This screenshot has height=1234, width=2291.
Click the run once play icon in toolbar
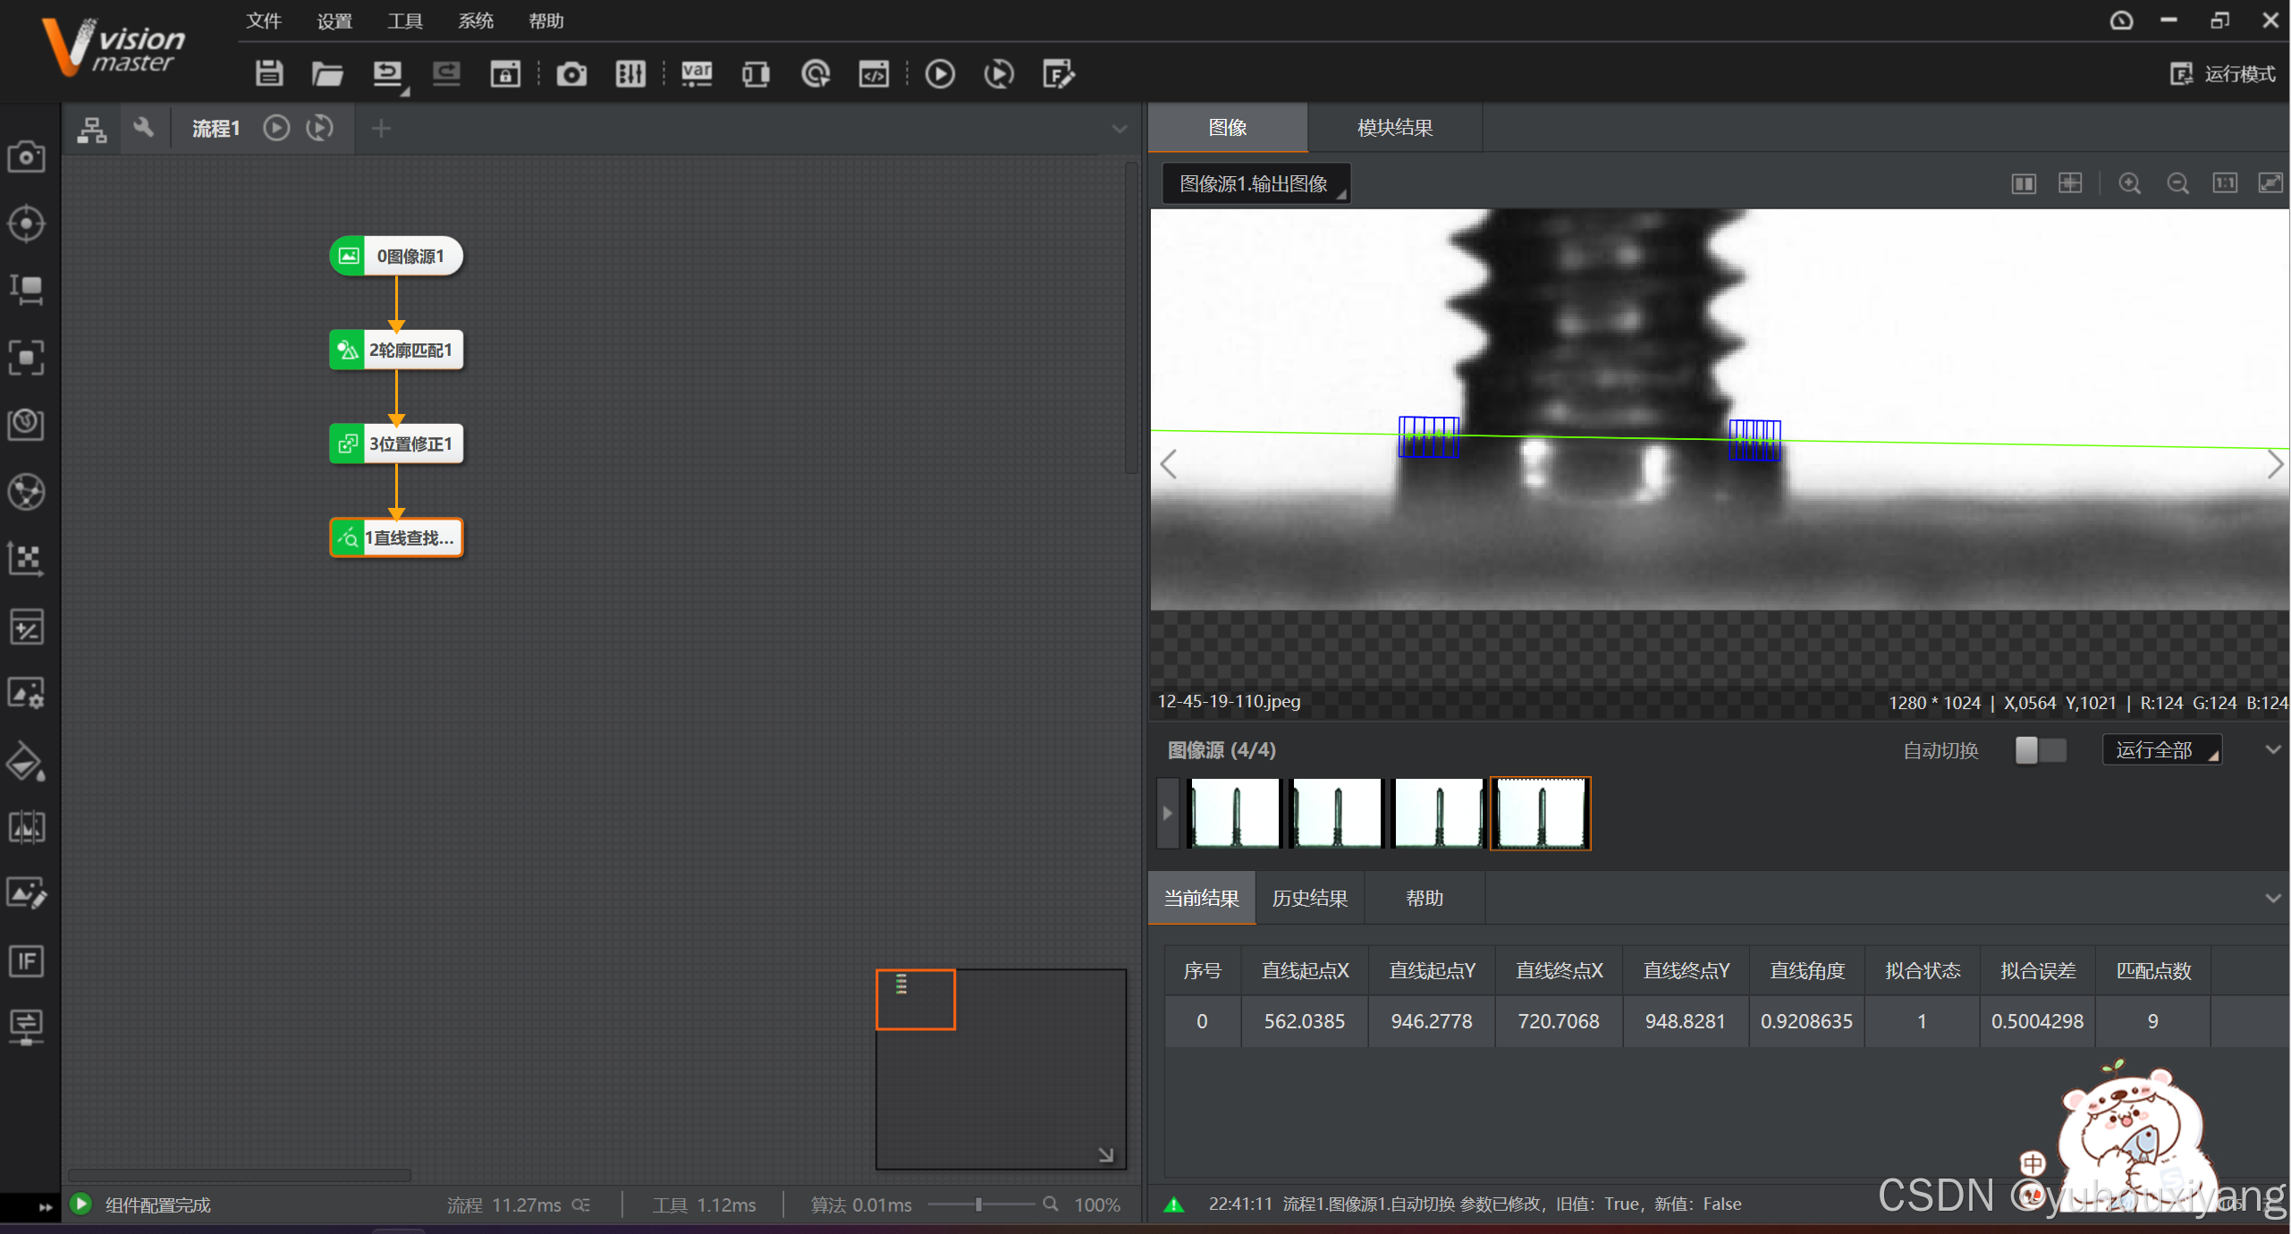[939, 74]
